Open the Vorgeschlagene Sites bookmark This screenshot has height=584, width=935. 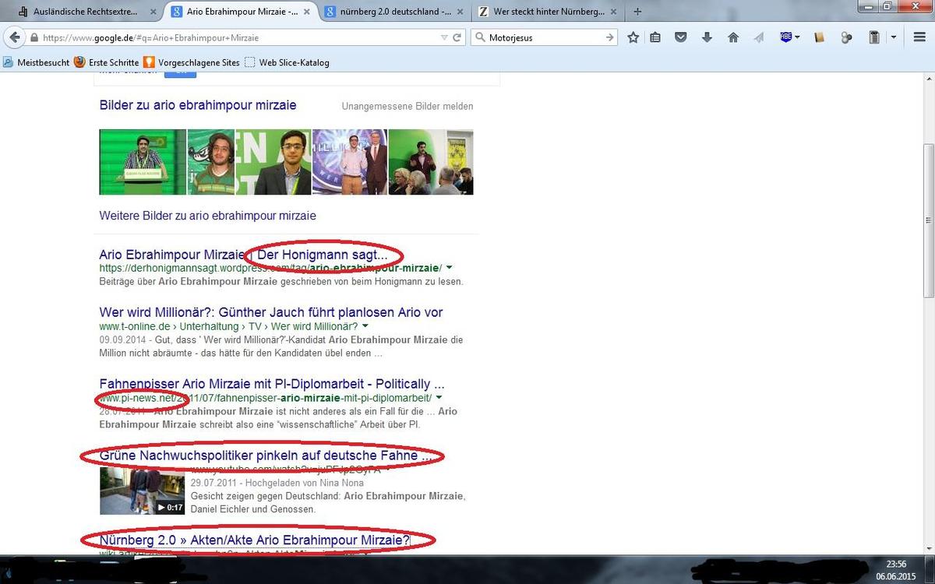pos(192,62)
